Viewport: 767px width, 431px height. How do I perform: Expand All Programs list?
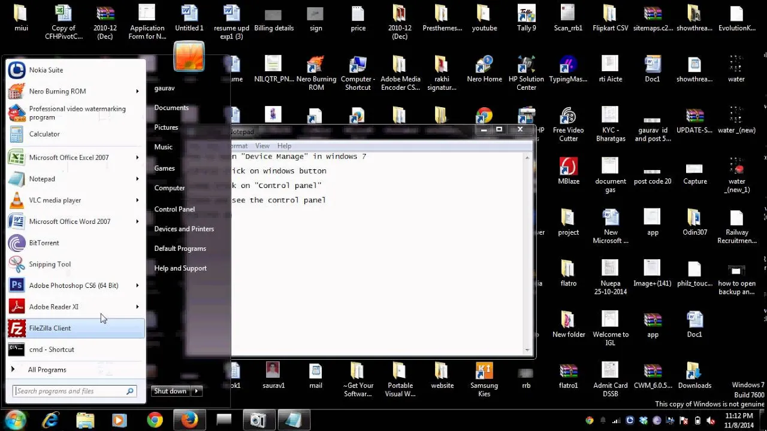76,370
